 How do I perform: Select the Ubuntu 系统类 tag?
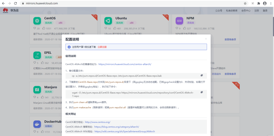pos(119,23)
